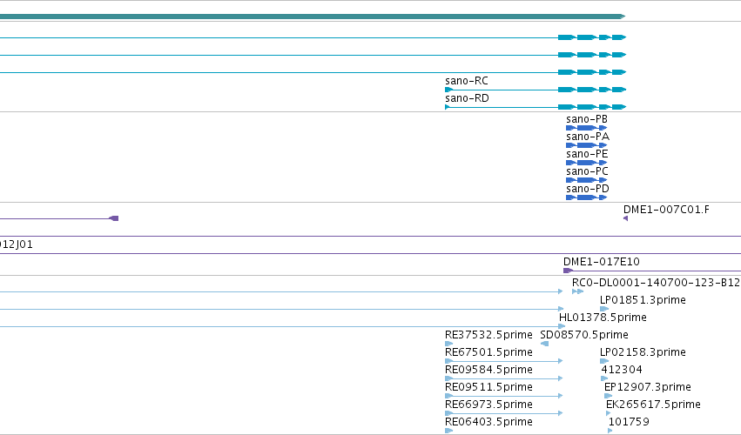Screen dimensions: 741x435
Task: Click the sano-PE protein feature
Action: click(587, 163)
